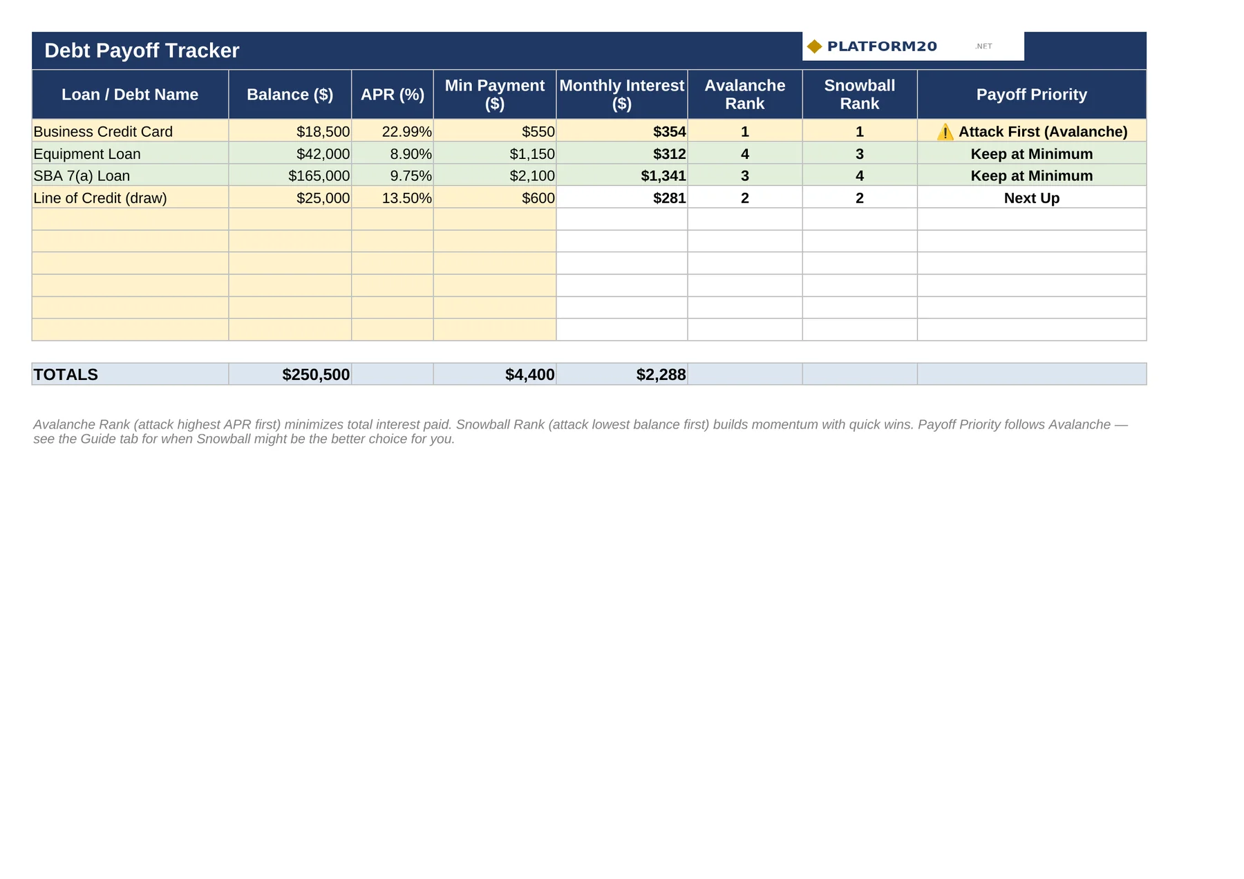Click the Platform20 diamond logo icon
1244x879 pixels.
coord(814,46)
